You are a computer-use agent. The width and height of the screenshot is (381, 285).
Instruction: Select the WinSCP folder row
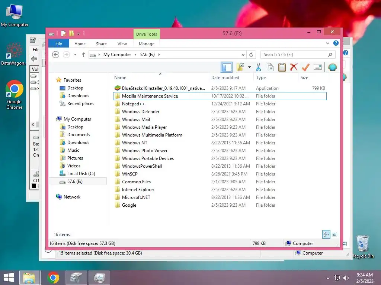click(220, 174)
